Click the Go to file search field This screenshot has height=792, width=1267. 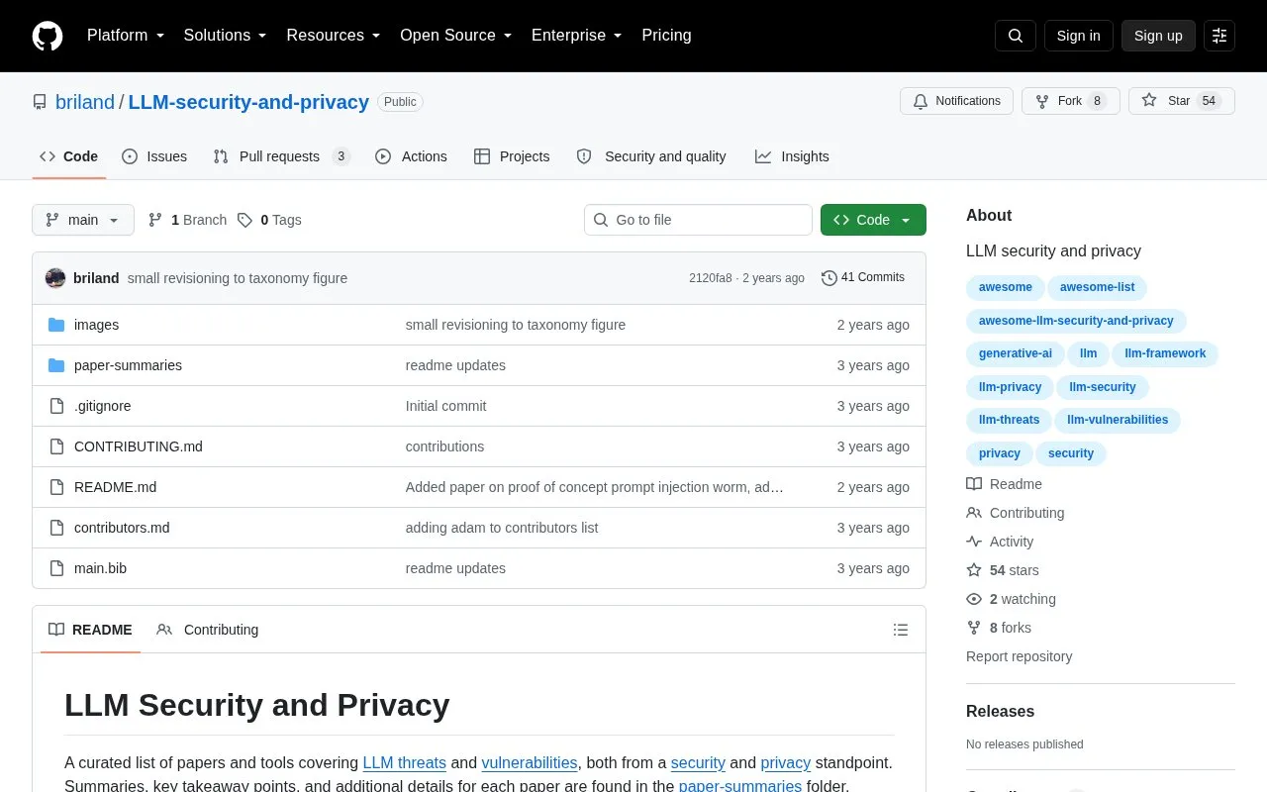[x=698, y=220]
